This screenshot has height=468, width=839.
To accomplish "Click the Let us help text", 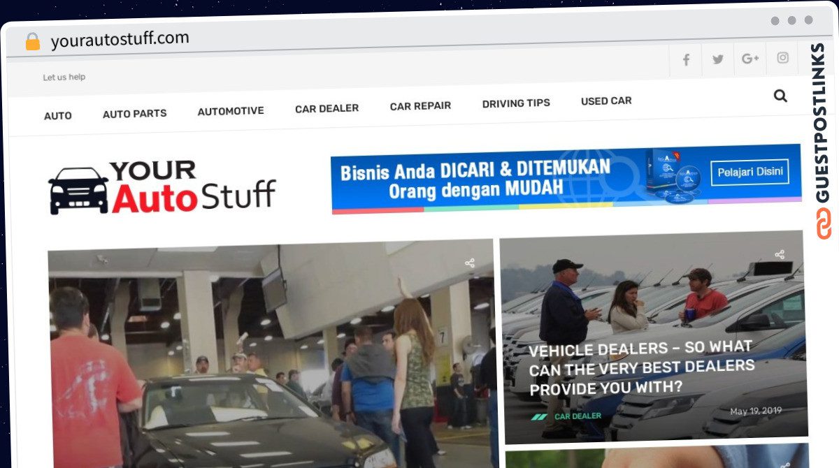I will [64, 78].
